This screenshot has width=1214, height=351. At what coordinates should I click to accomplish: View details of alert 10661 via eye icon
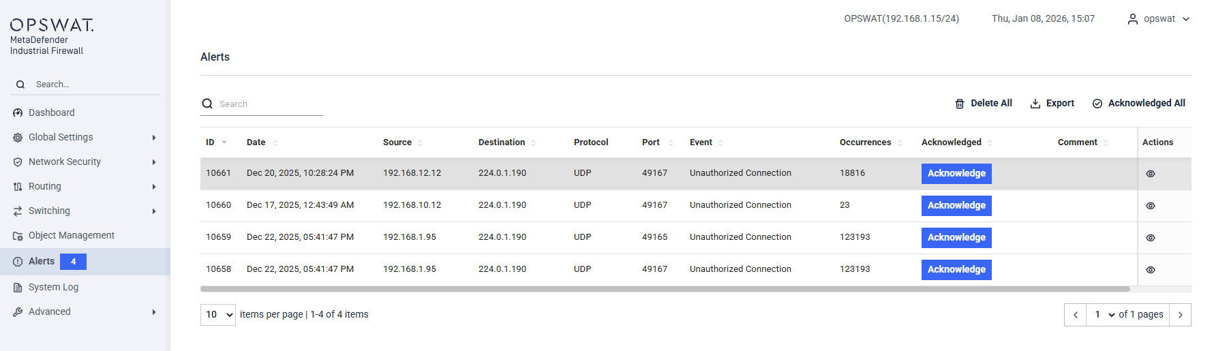tap(1151, 174)
